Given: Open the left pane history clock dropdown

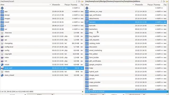Looking at the screenshot, I should click(79, 1).
